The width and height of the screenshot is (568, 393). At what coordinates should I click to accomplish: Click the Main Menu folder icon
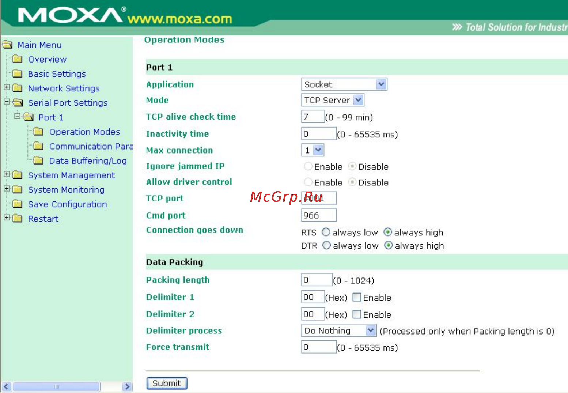(x=7, y=45)
